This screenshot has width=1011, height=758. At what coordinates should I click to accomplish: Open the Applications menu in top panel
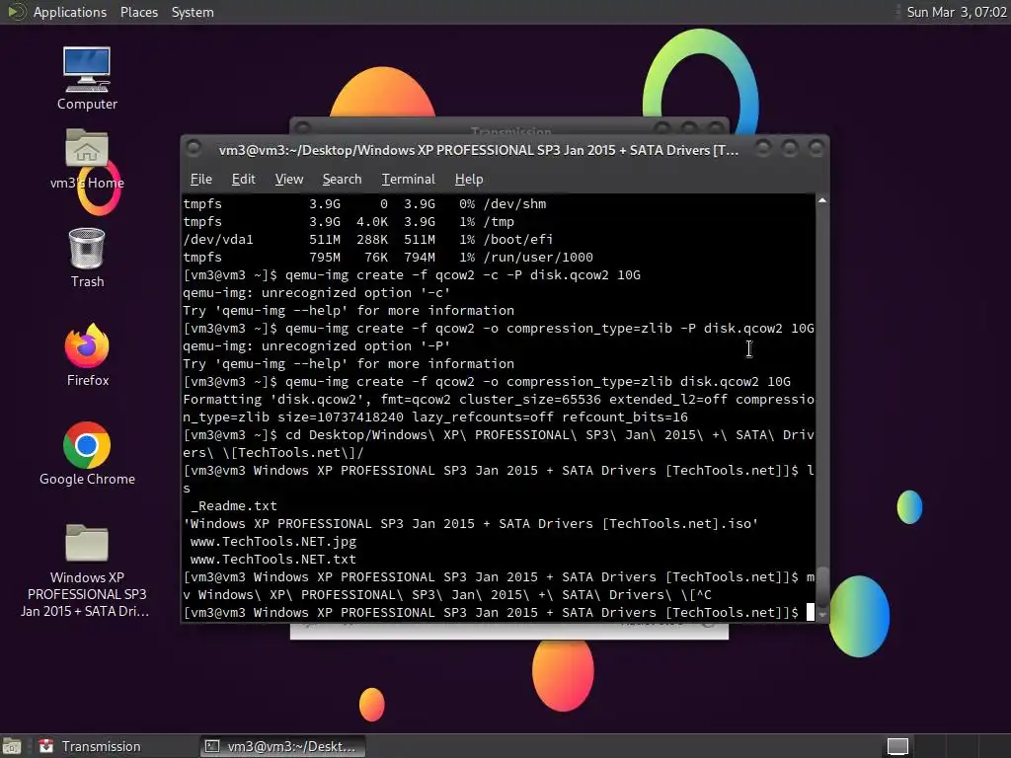[70, 12]
